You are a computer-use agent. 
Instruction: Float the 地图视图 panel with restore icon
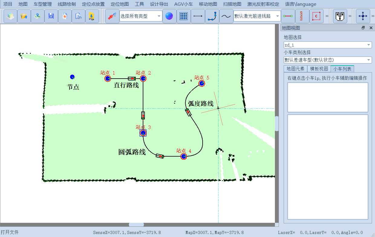[x=363, y=28]
